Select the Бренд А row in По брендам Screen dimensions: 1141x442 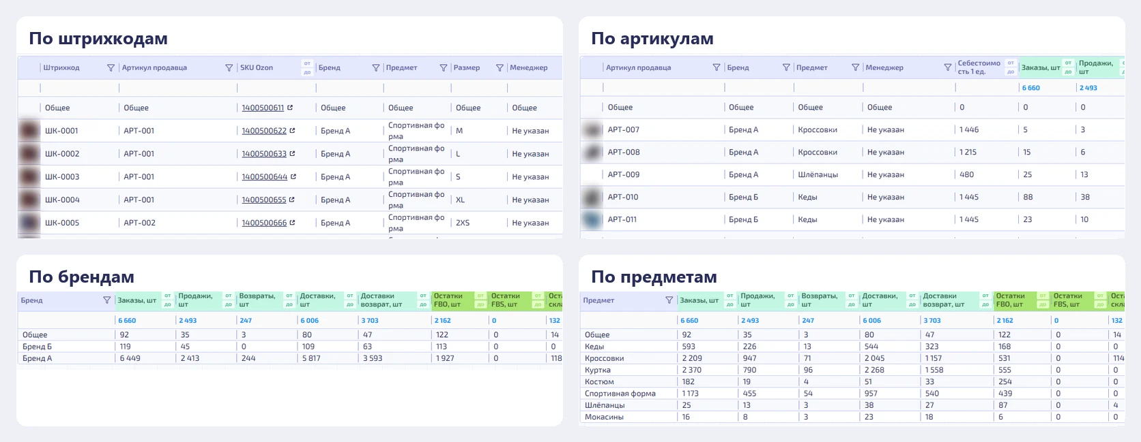coord(290,358)
